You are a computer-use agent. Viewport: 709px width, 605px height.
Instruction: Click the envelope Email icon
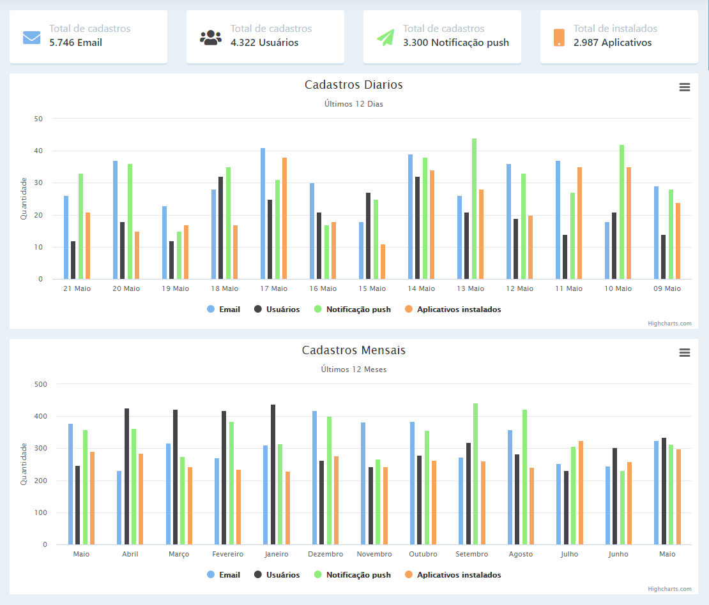31,37
